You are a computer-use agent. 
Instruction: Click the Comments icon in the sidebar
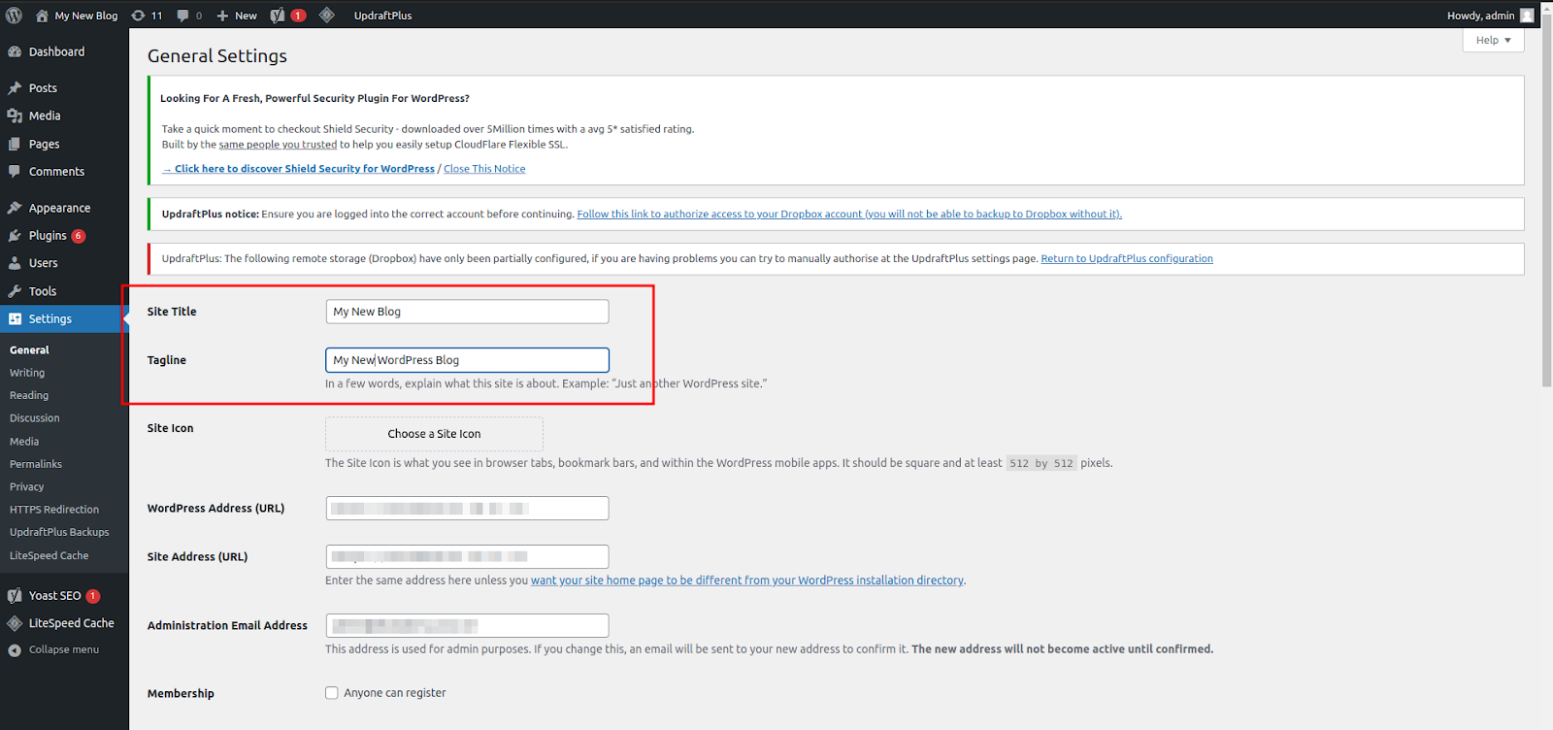pos(15,171)
